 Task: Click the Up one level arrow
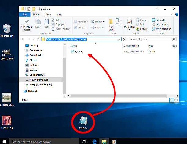[38, 39]
